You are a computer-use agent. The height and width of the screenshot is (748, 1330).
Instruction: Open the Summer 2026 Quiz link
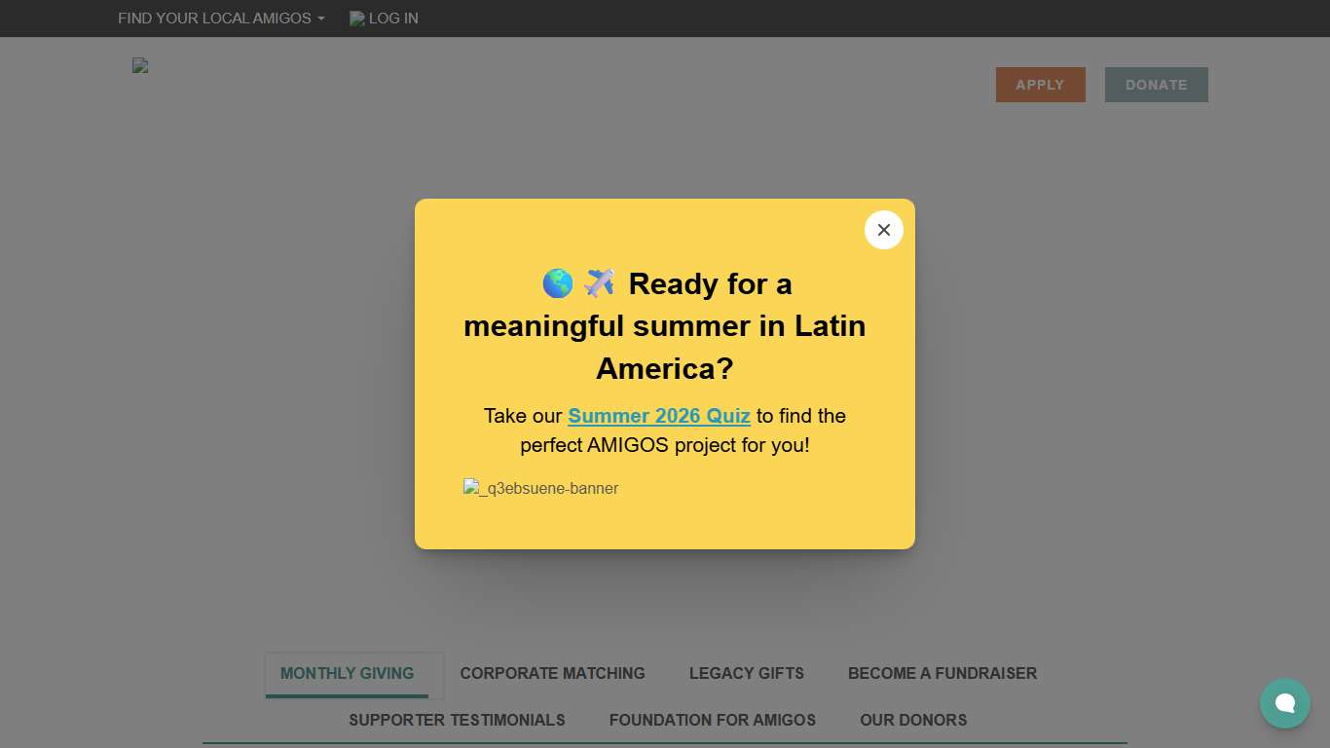tap(659, 416)
